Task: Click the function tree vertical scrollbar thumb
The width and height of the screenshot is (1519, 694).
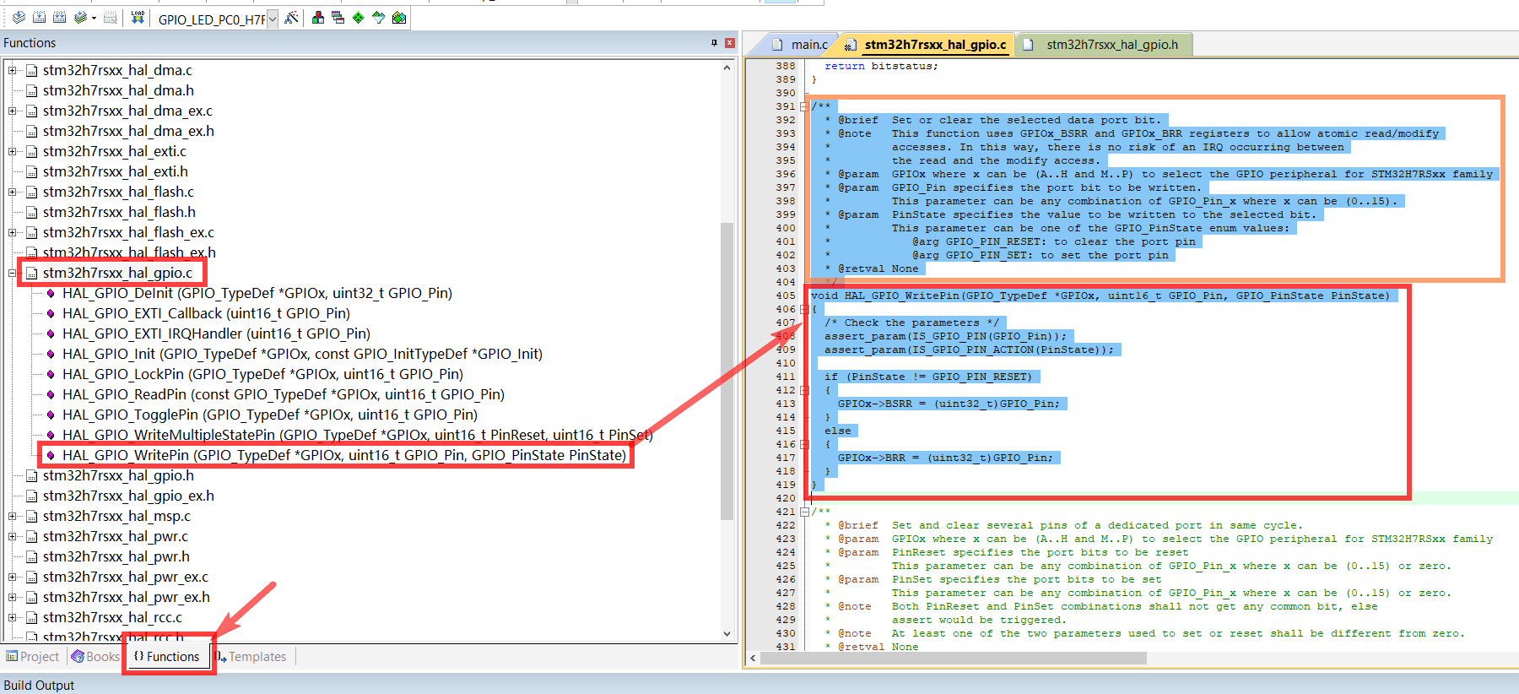Action: coord(727,371)
